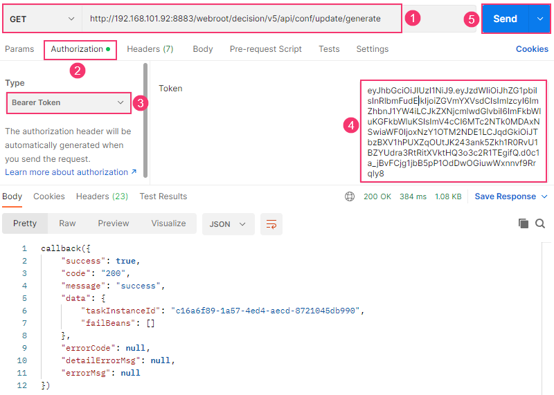
Task: Click the "success": true line
Action: (x=100, y=261)
